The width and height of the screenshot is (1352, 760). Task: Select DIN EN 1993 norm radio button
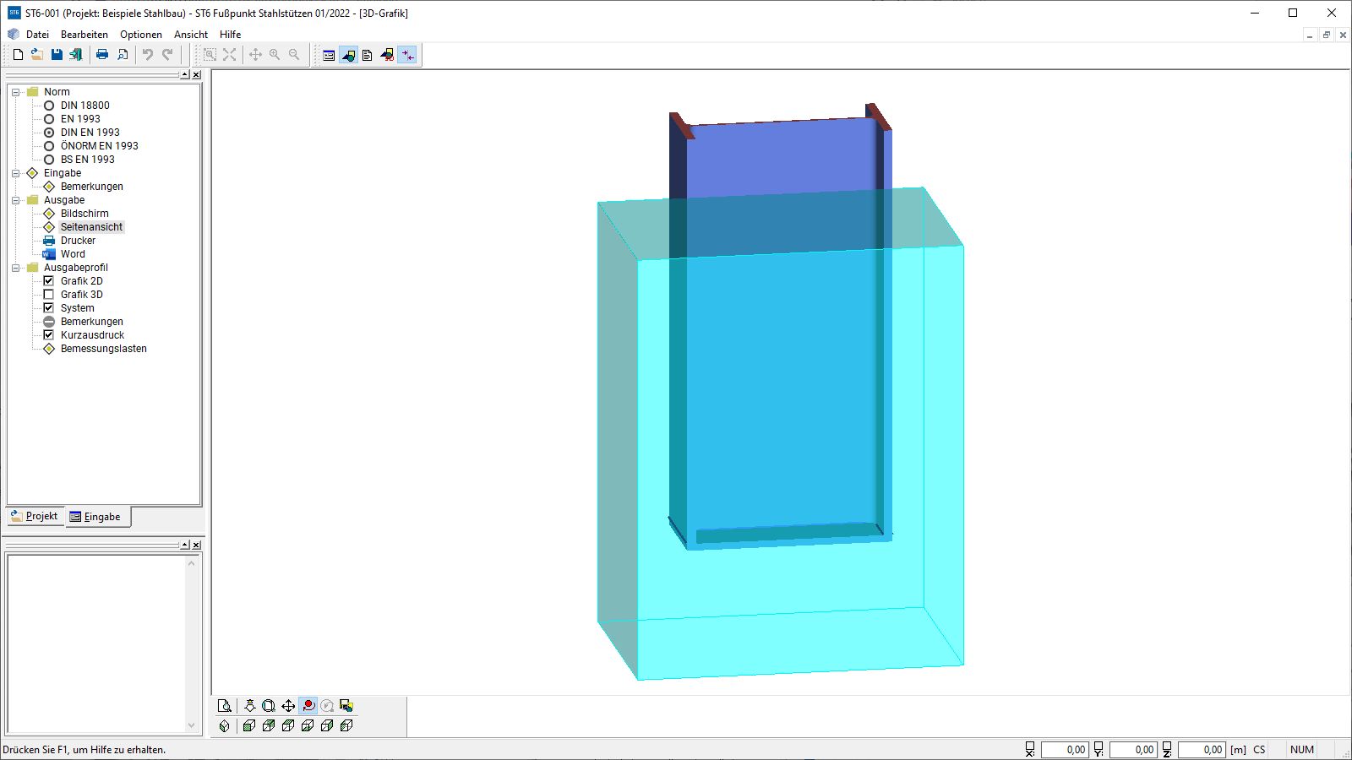[49, 133]
